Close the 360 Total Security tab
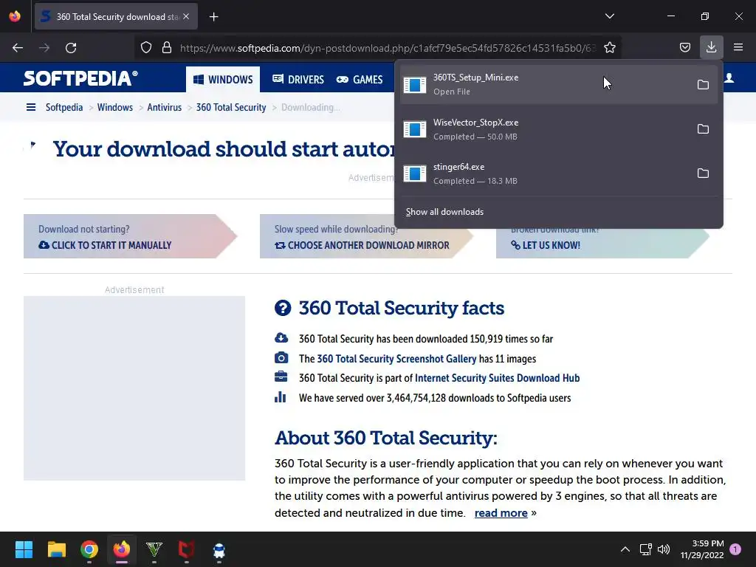The image size is (756, 567). (x=186, y=16)
